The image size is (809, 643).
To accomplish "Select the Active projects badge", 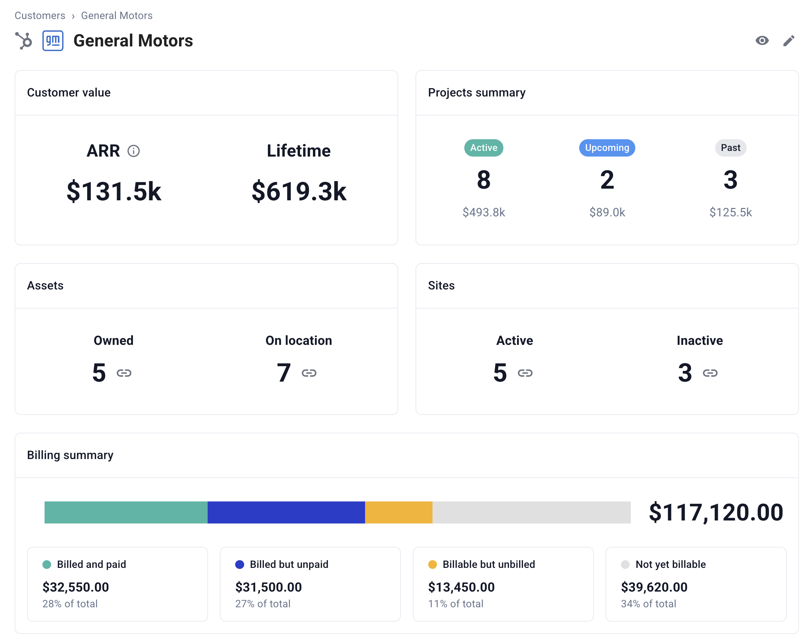I will 484,148.
